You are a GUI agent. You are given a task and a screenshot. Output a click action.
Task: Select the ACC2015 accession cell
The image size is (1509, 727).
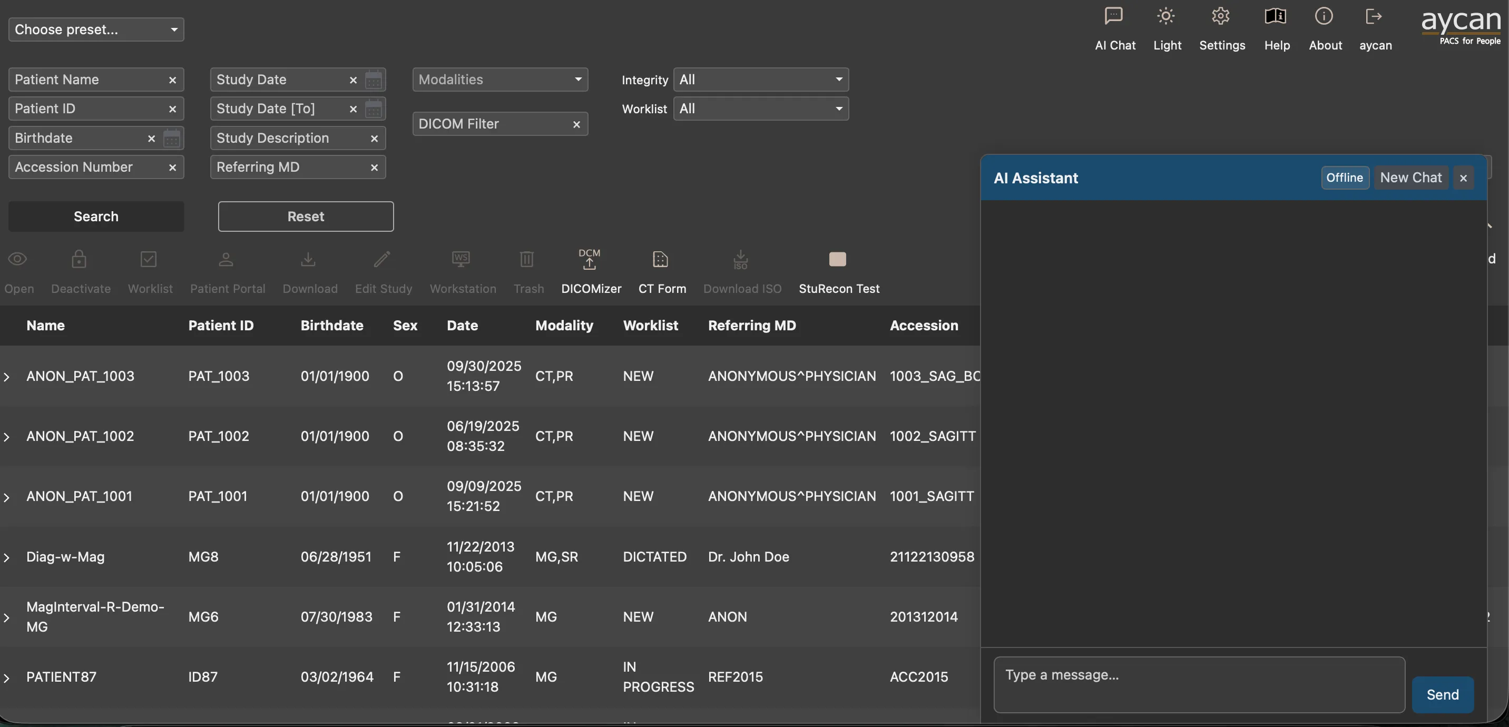tap(919, 677)
